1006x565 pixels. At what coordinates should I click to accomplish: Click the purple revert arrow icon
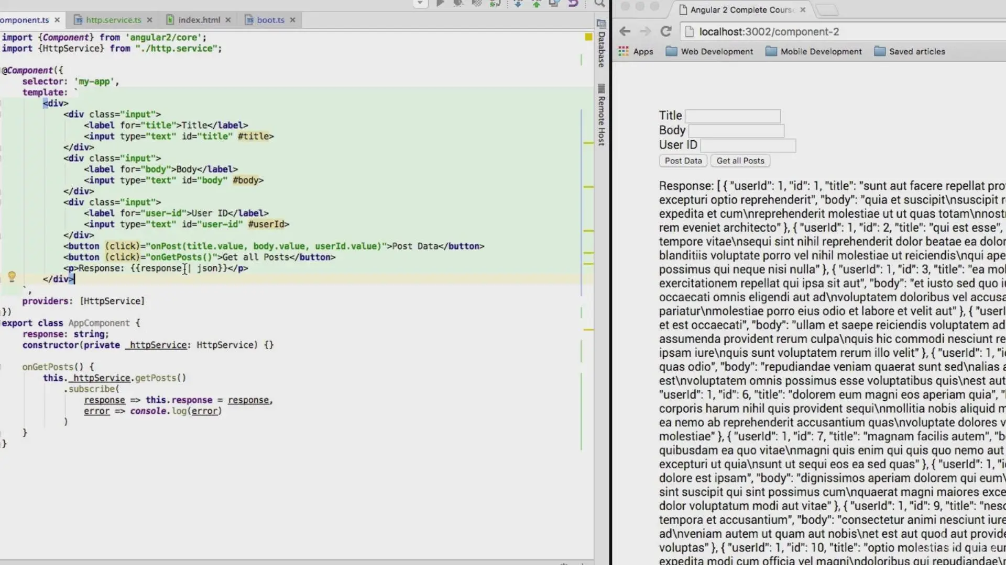point(573,3)
